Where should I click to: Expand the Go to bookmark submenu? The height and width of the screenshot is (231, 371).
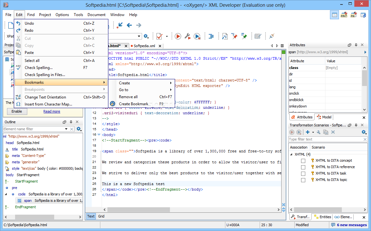coord(146,90)
